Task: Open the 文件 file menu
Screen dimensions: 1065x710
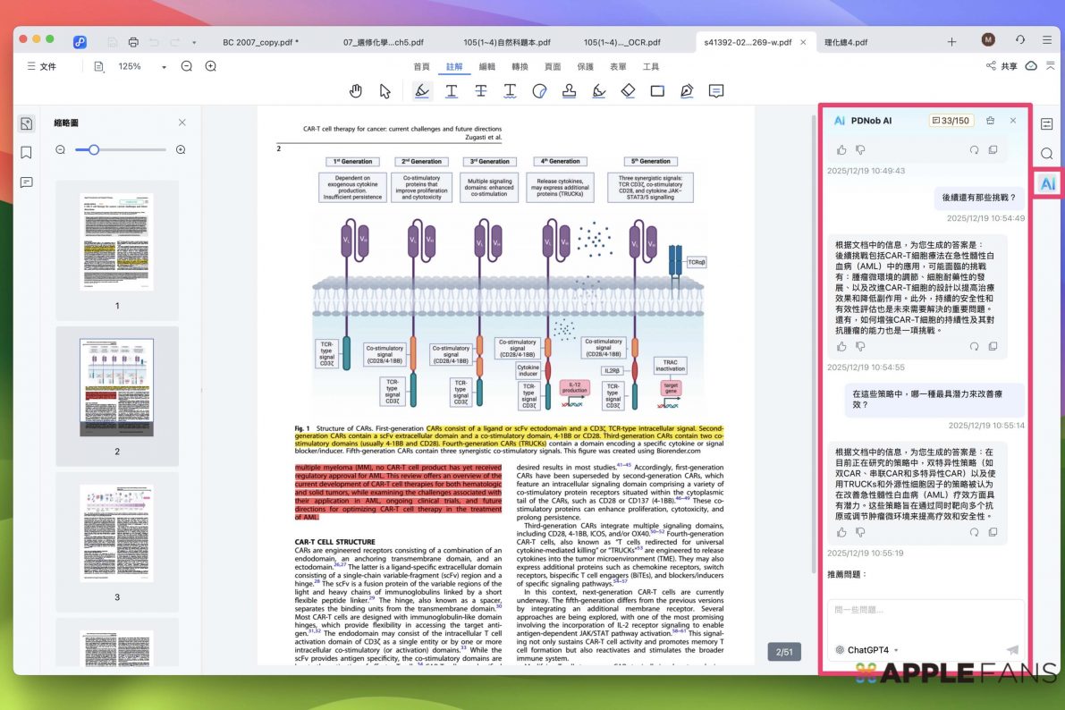Action: (x=41, y=66)
